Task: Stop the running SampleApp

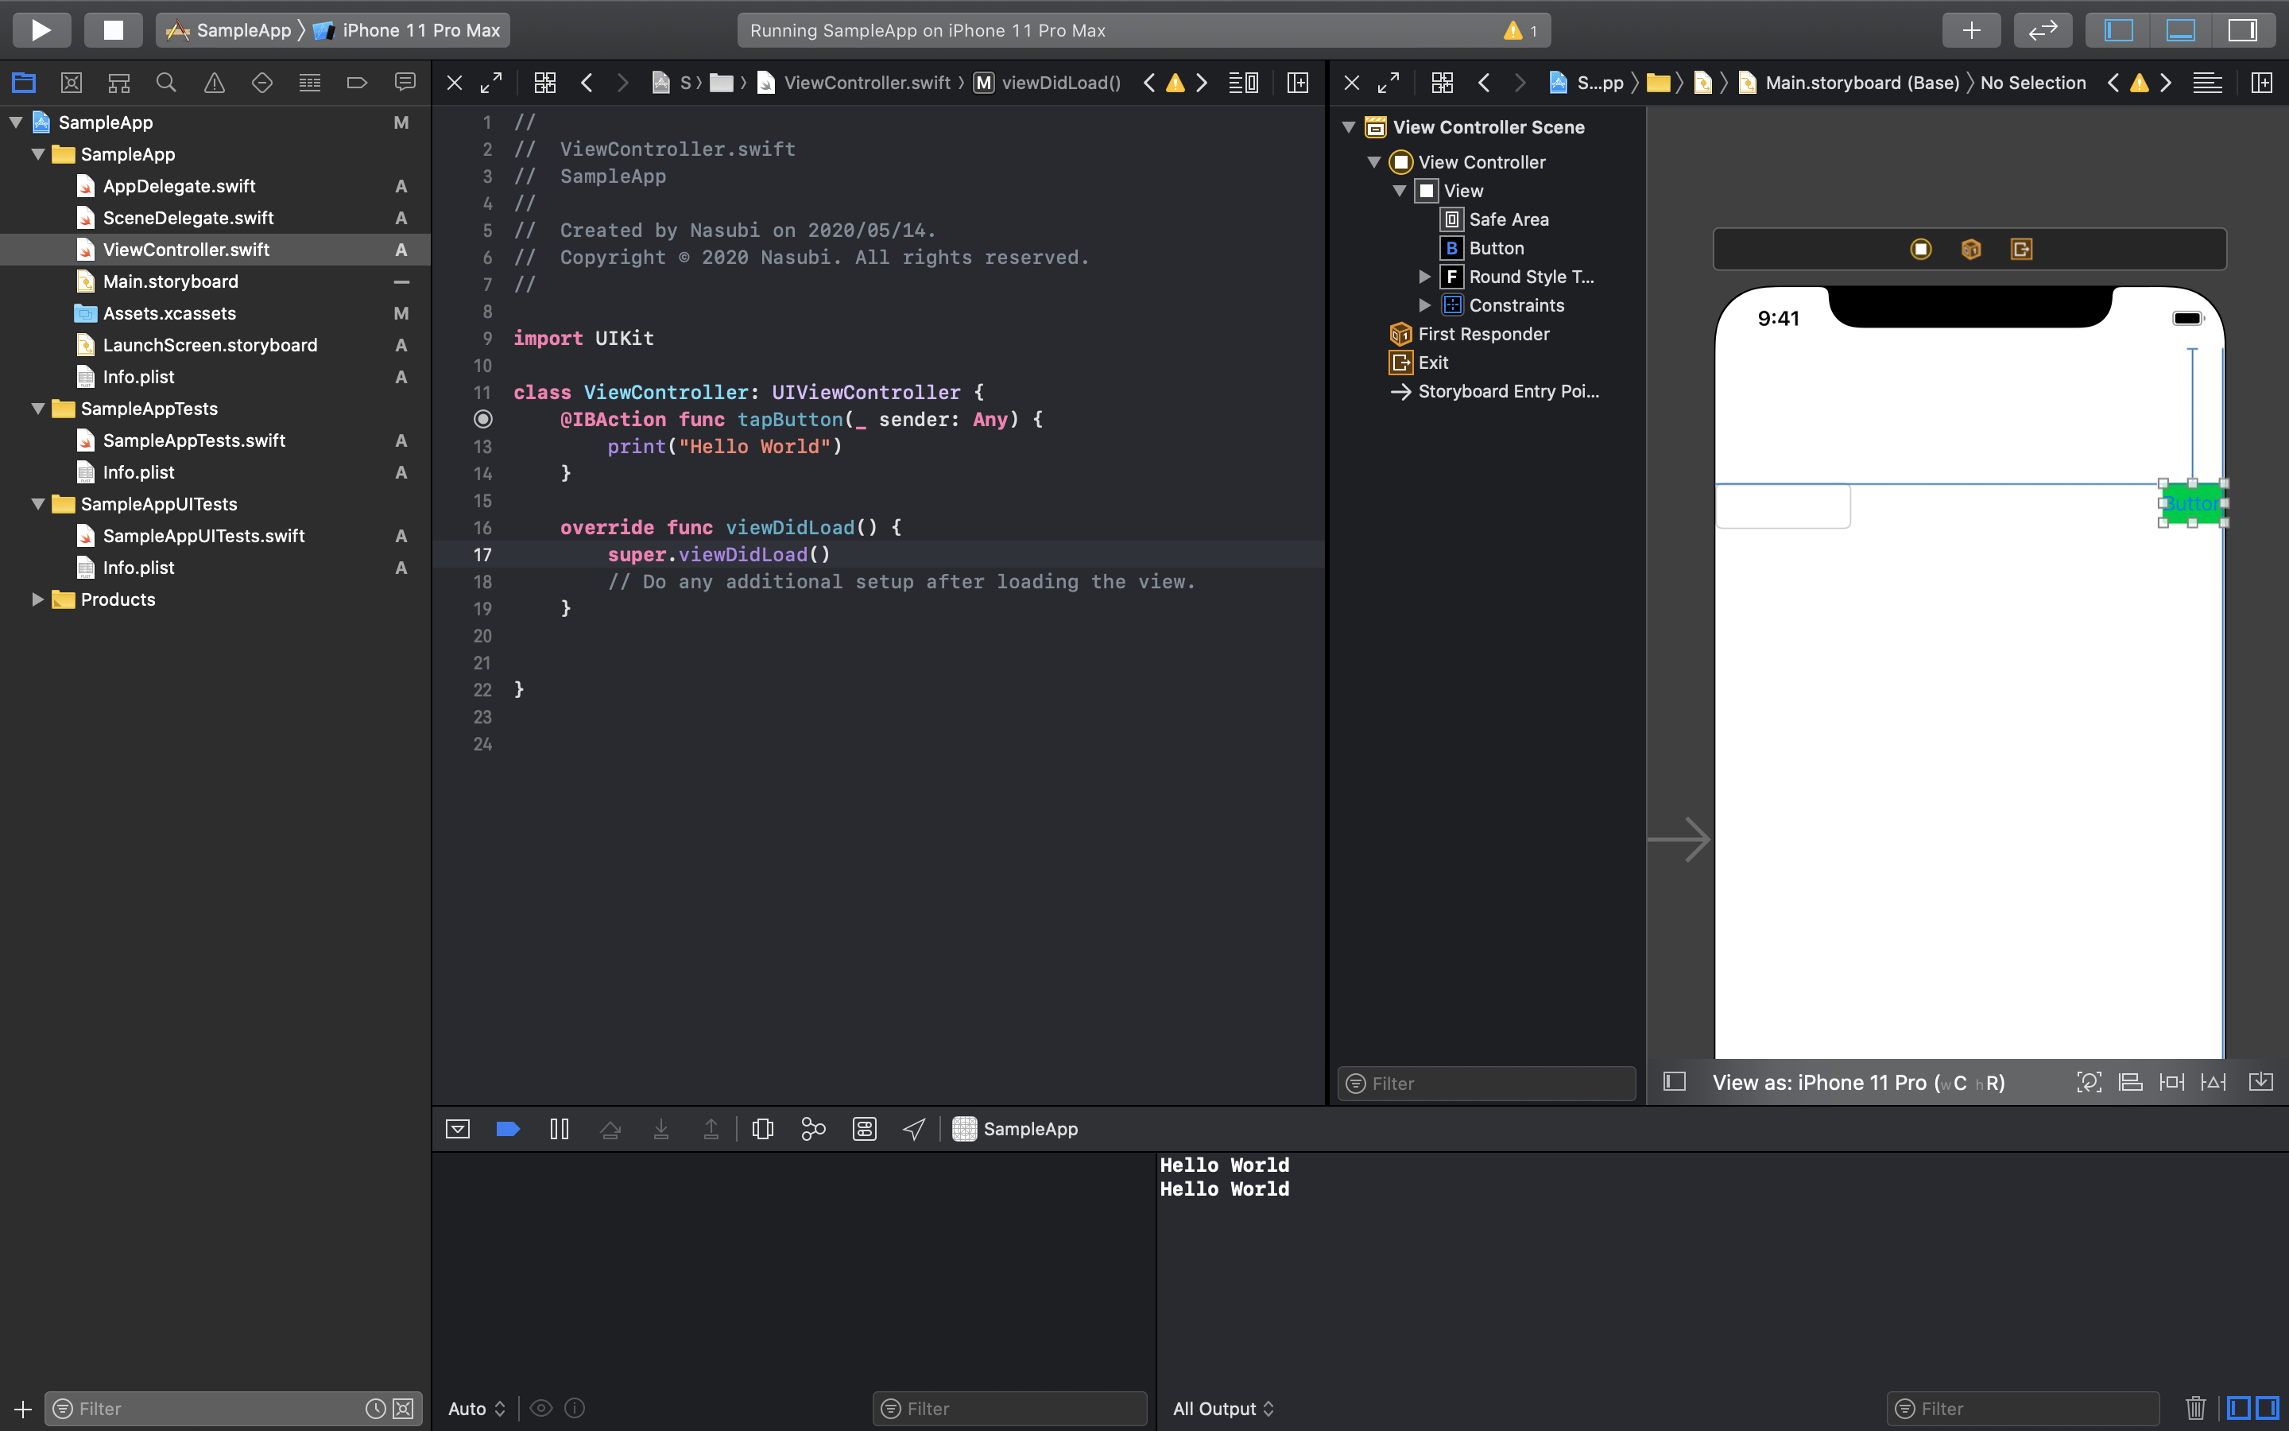Action: tap(113, 30)
